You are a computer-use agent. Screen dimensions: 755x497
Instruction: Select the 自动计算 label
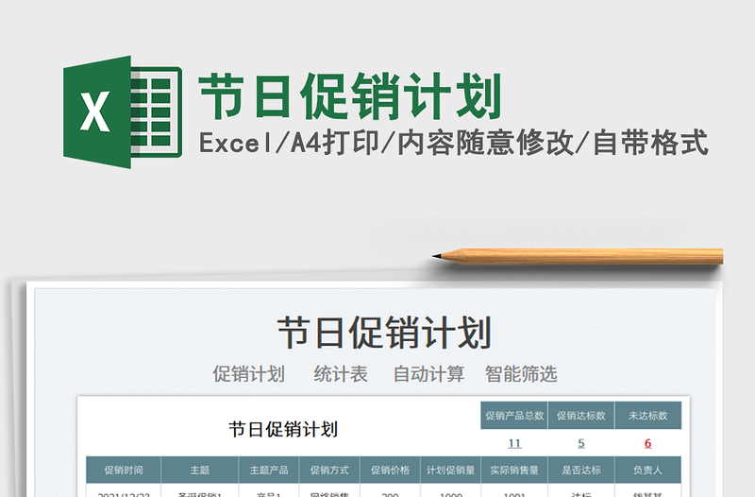(x=428, y=374)
